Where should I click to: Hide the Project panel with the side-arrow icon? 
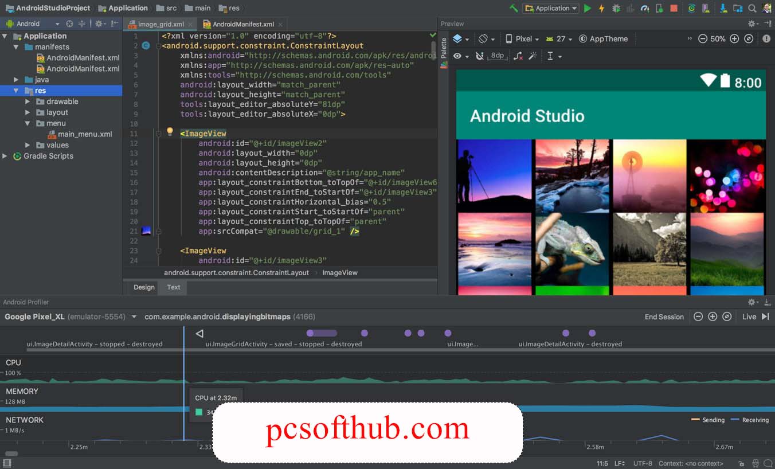point(115,24)
